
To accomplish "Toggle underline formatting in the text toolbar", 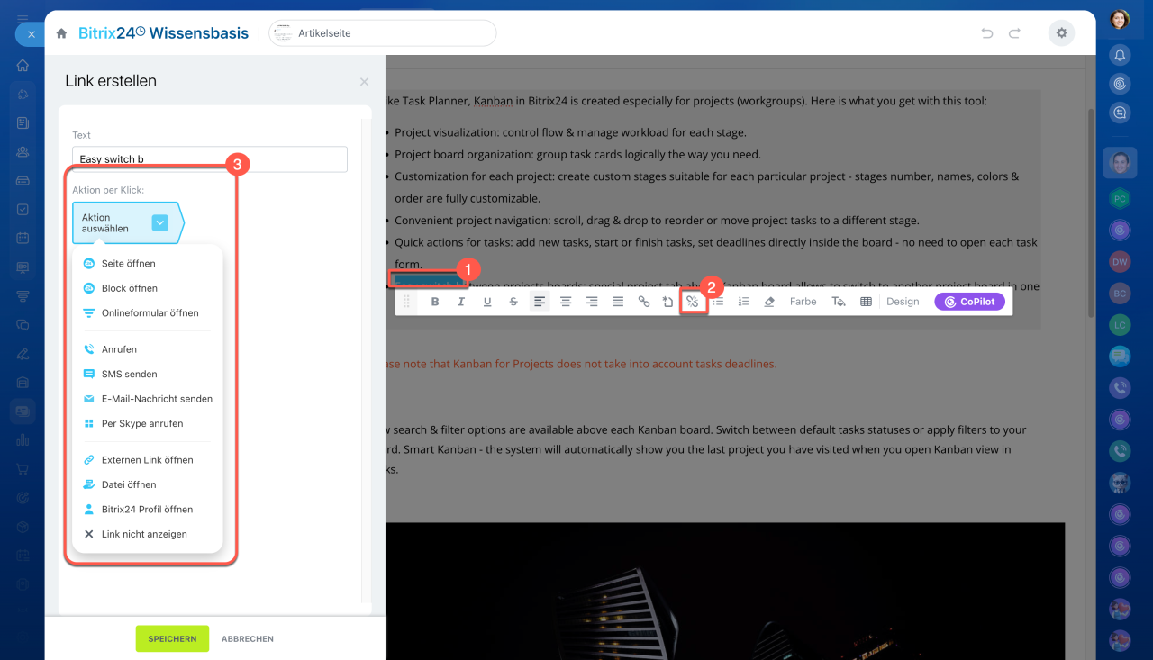I will [487, 302].
